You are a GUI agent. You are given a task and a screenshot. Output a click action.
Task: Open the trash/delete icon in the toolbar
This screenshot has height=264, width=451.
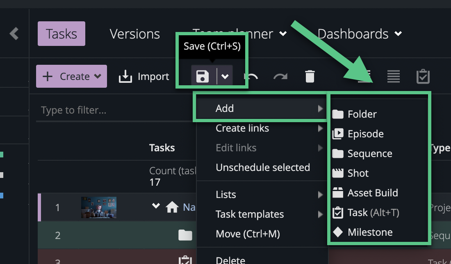[310, 76]
